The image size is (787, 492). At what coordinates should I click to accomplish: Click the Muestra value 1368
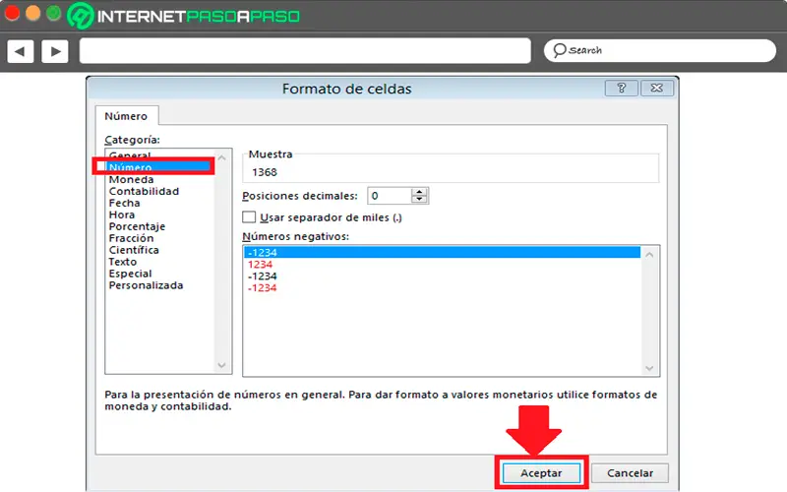tap(265, 172)
